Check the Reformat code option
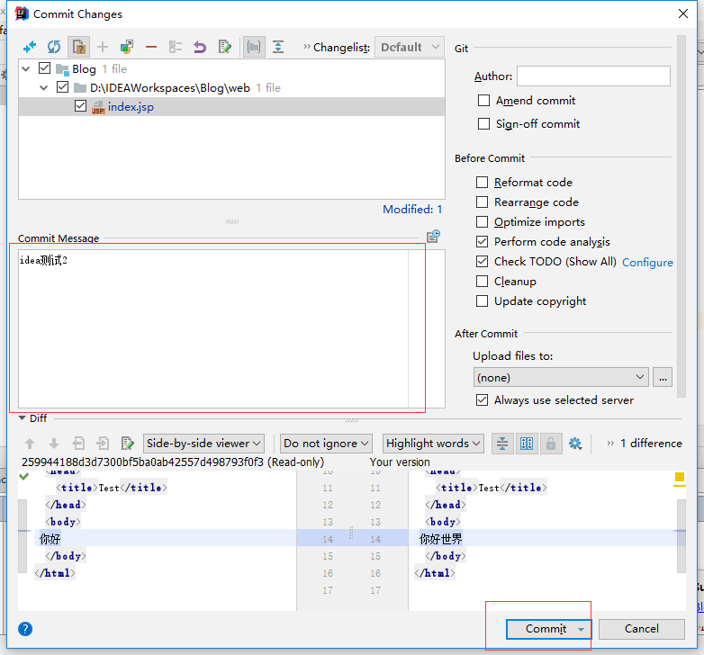Screen dimensions: 704x655 tap(483, 183)
